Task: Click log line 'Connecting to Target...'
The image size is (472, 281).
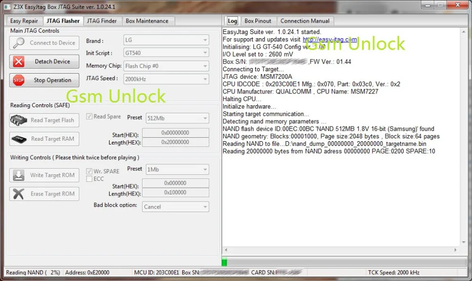Action: pyautogui.click(x=253, y=69)
